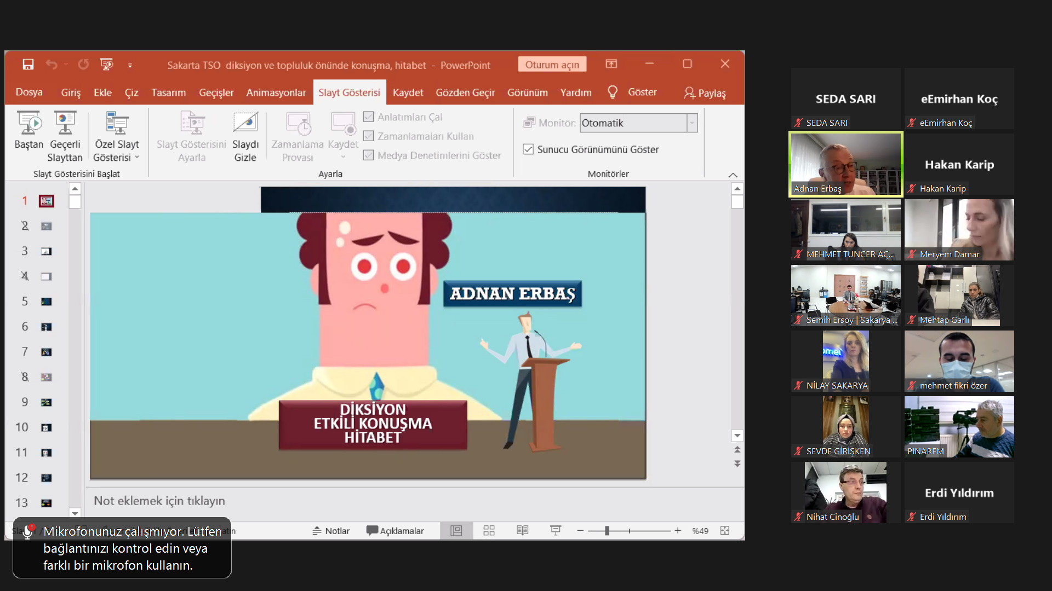This screenshot has width=1052, height=591.
Task: Switch to the Tasarım tab
Action: pos(169,92)
